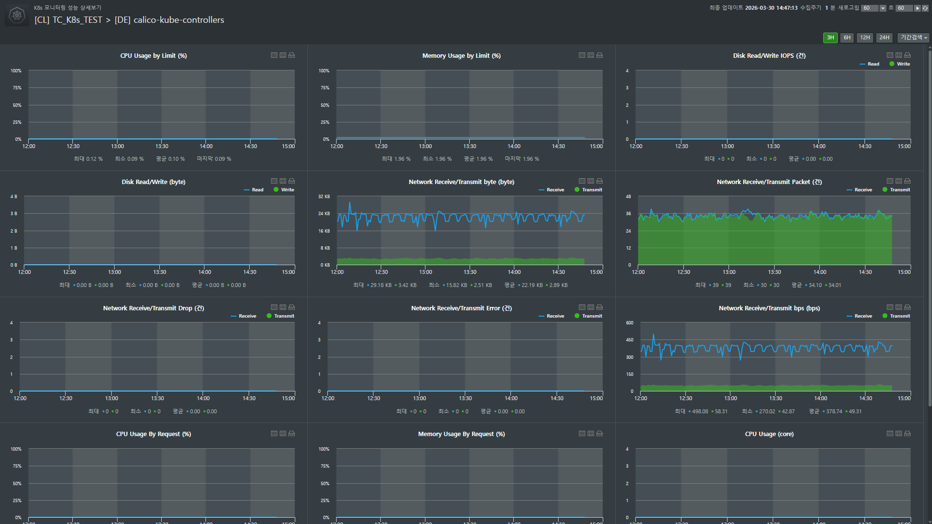
Task: Export Memory Usage by Limit chart to Excel
Action: click(x=591, y=55)
